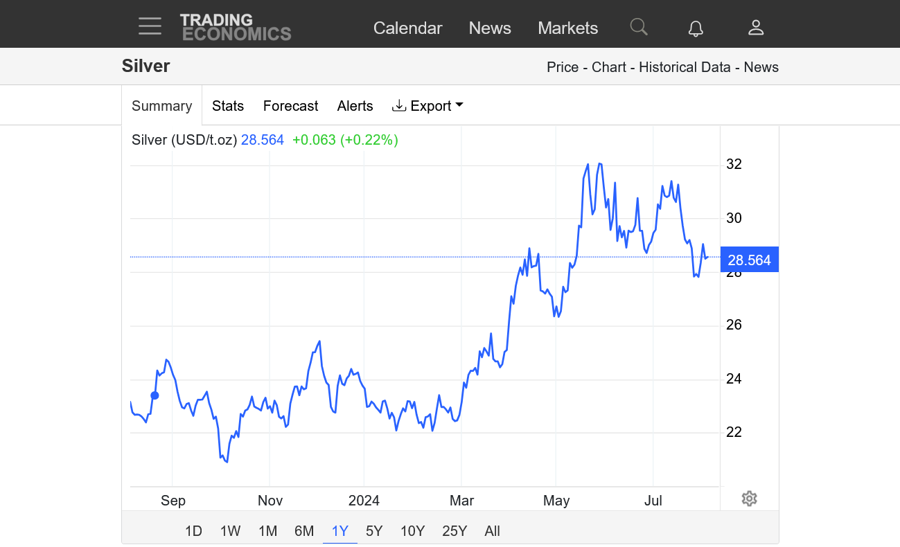Screen dimensions: 900x547
Task: Click the 24 label on price axis
Action: [734, 379]
